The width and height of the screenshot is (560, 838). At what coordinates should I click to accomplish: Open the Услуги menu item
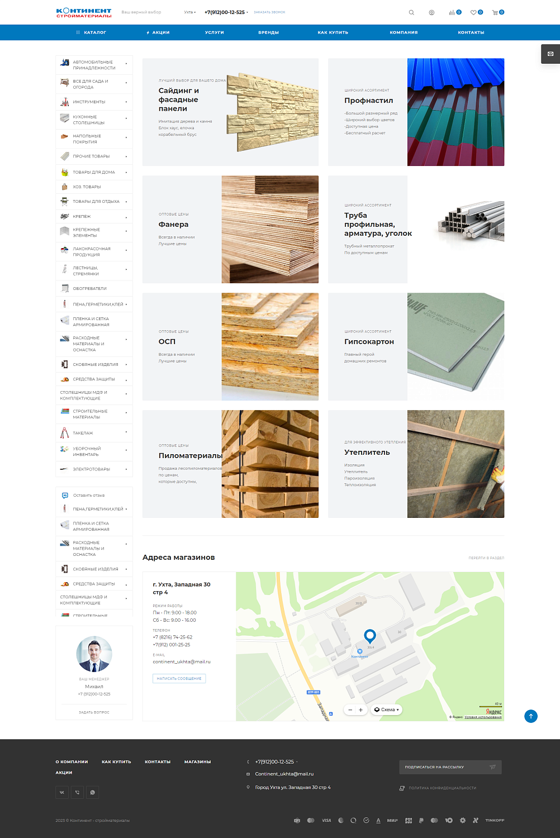coord(215,32)
